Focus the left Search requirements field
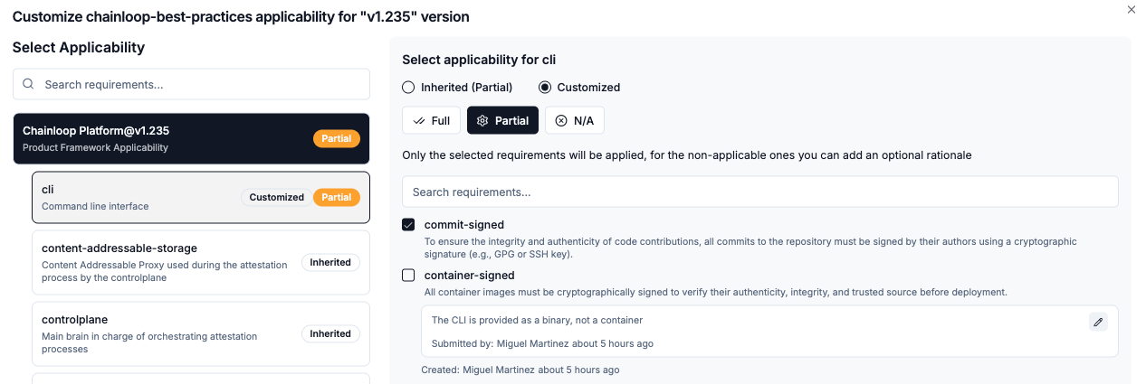1146x384 pixels. 199,84
